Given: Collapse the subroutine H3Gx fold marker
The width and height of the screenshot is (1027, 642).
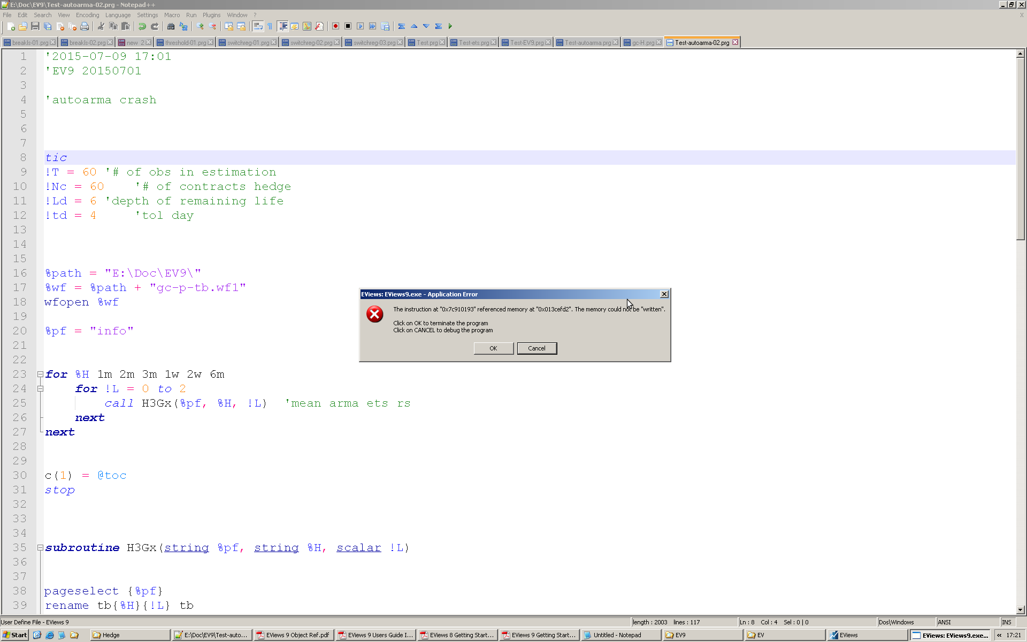Looking at the screenshot, I should coord(40,548).
